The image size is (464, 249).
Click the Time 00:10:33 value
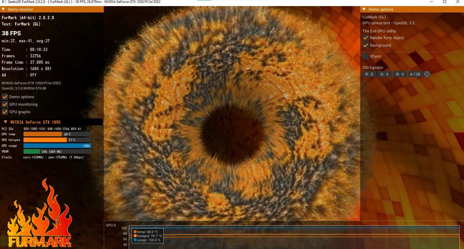(39, 50)
